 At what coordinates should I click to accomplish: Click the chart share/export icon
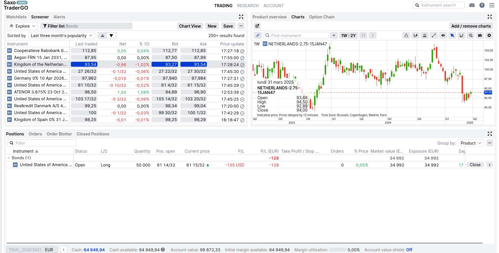406,35
